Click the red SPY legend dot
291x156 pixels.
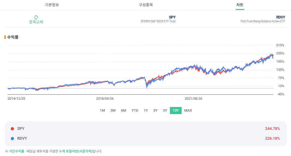tap(13, 129)
